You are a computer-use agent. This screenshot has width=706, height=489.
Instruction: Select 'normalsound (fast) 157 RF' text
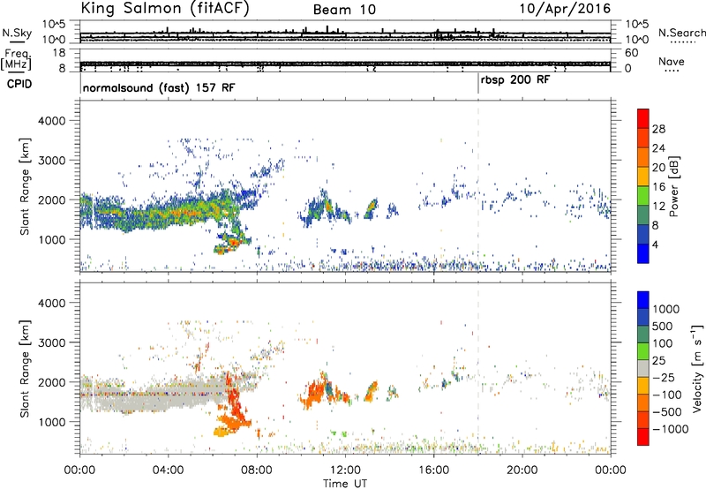pos(159,87)
